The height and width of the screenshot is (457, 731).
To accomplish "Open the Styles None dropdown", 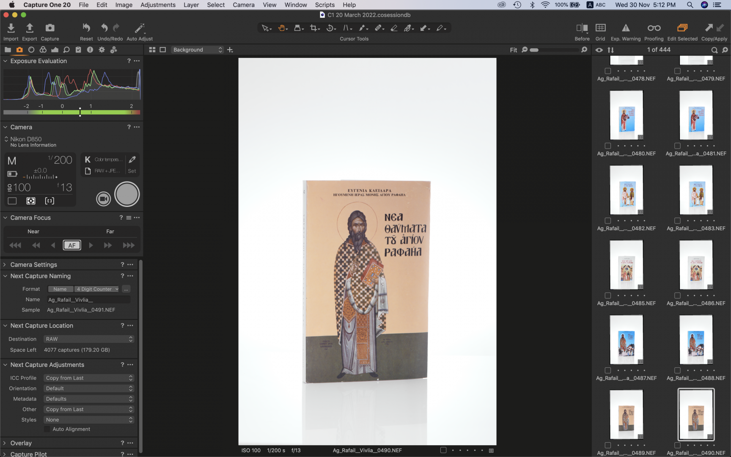I will click(89, 420).
